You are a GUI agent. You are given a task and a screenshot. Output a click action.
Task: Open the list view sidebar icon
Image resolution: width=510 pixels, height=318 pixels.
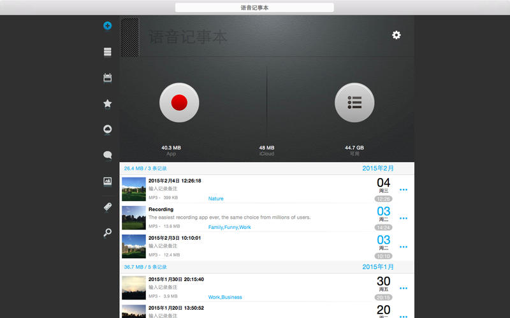[x=107, y=52]
